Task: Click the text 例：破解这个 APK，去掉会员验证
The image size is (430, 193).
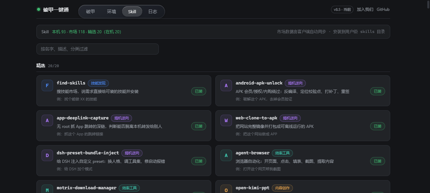Action: pyautogui.click(x=264, y=99)
